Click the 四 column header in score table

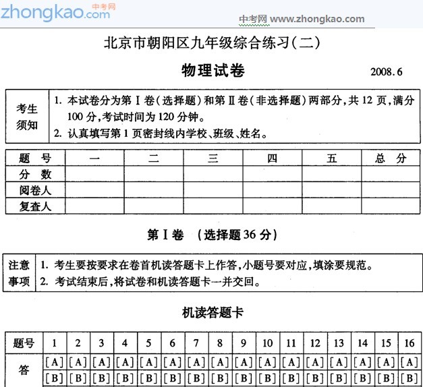(x=272, y=158)
